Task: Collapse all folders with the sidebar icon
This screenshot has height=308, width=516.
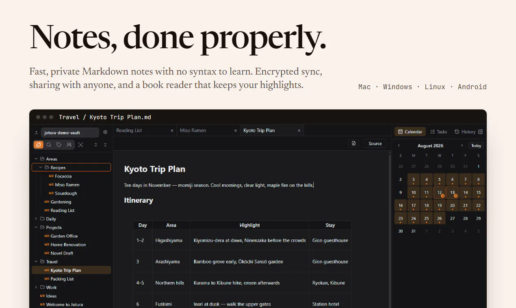Action: tap(105, 145)
